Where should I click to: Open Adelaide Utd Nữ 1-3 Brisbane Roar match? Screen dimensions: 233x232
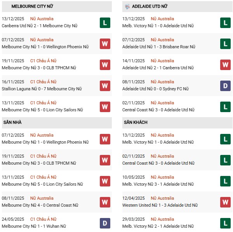click(x=158, y=47)
